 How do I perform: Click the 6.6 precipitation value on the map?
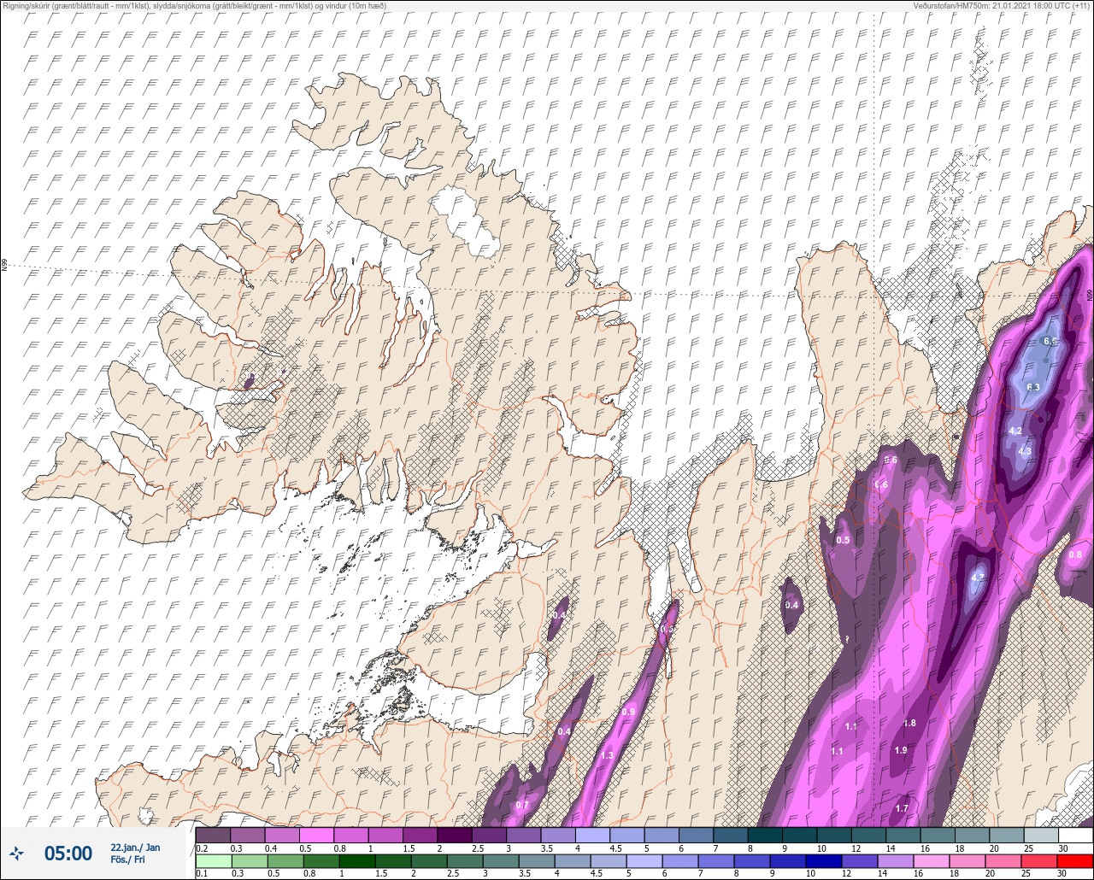tap(1051, 341)
